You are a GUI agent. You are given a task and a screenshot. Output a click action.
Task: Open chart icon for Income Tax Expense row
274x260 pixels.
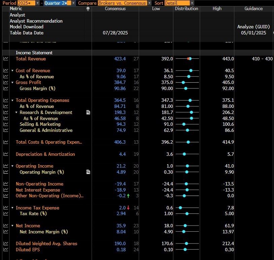[x=6, y=208]
